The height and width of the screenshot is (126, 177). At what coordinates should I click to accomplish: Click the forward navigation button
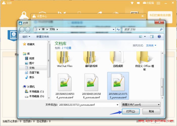tap(28, 29)
